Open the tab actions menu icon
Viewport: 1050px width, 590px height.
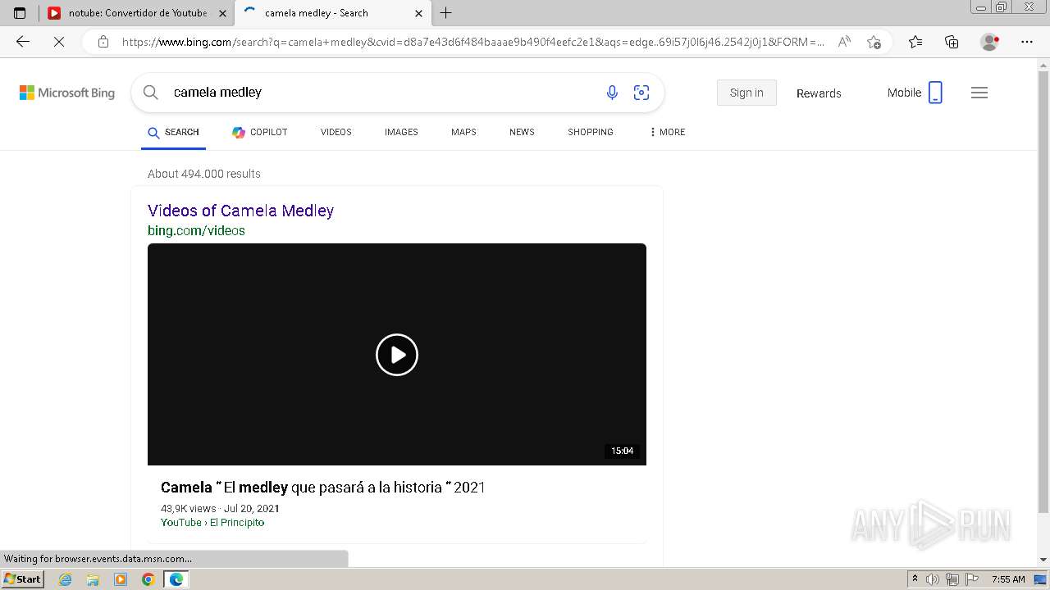(20, 13)
